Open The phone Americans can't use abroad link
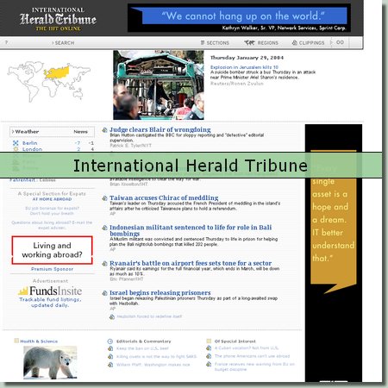Screen dimensions: 388x388 [252, 356]
